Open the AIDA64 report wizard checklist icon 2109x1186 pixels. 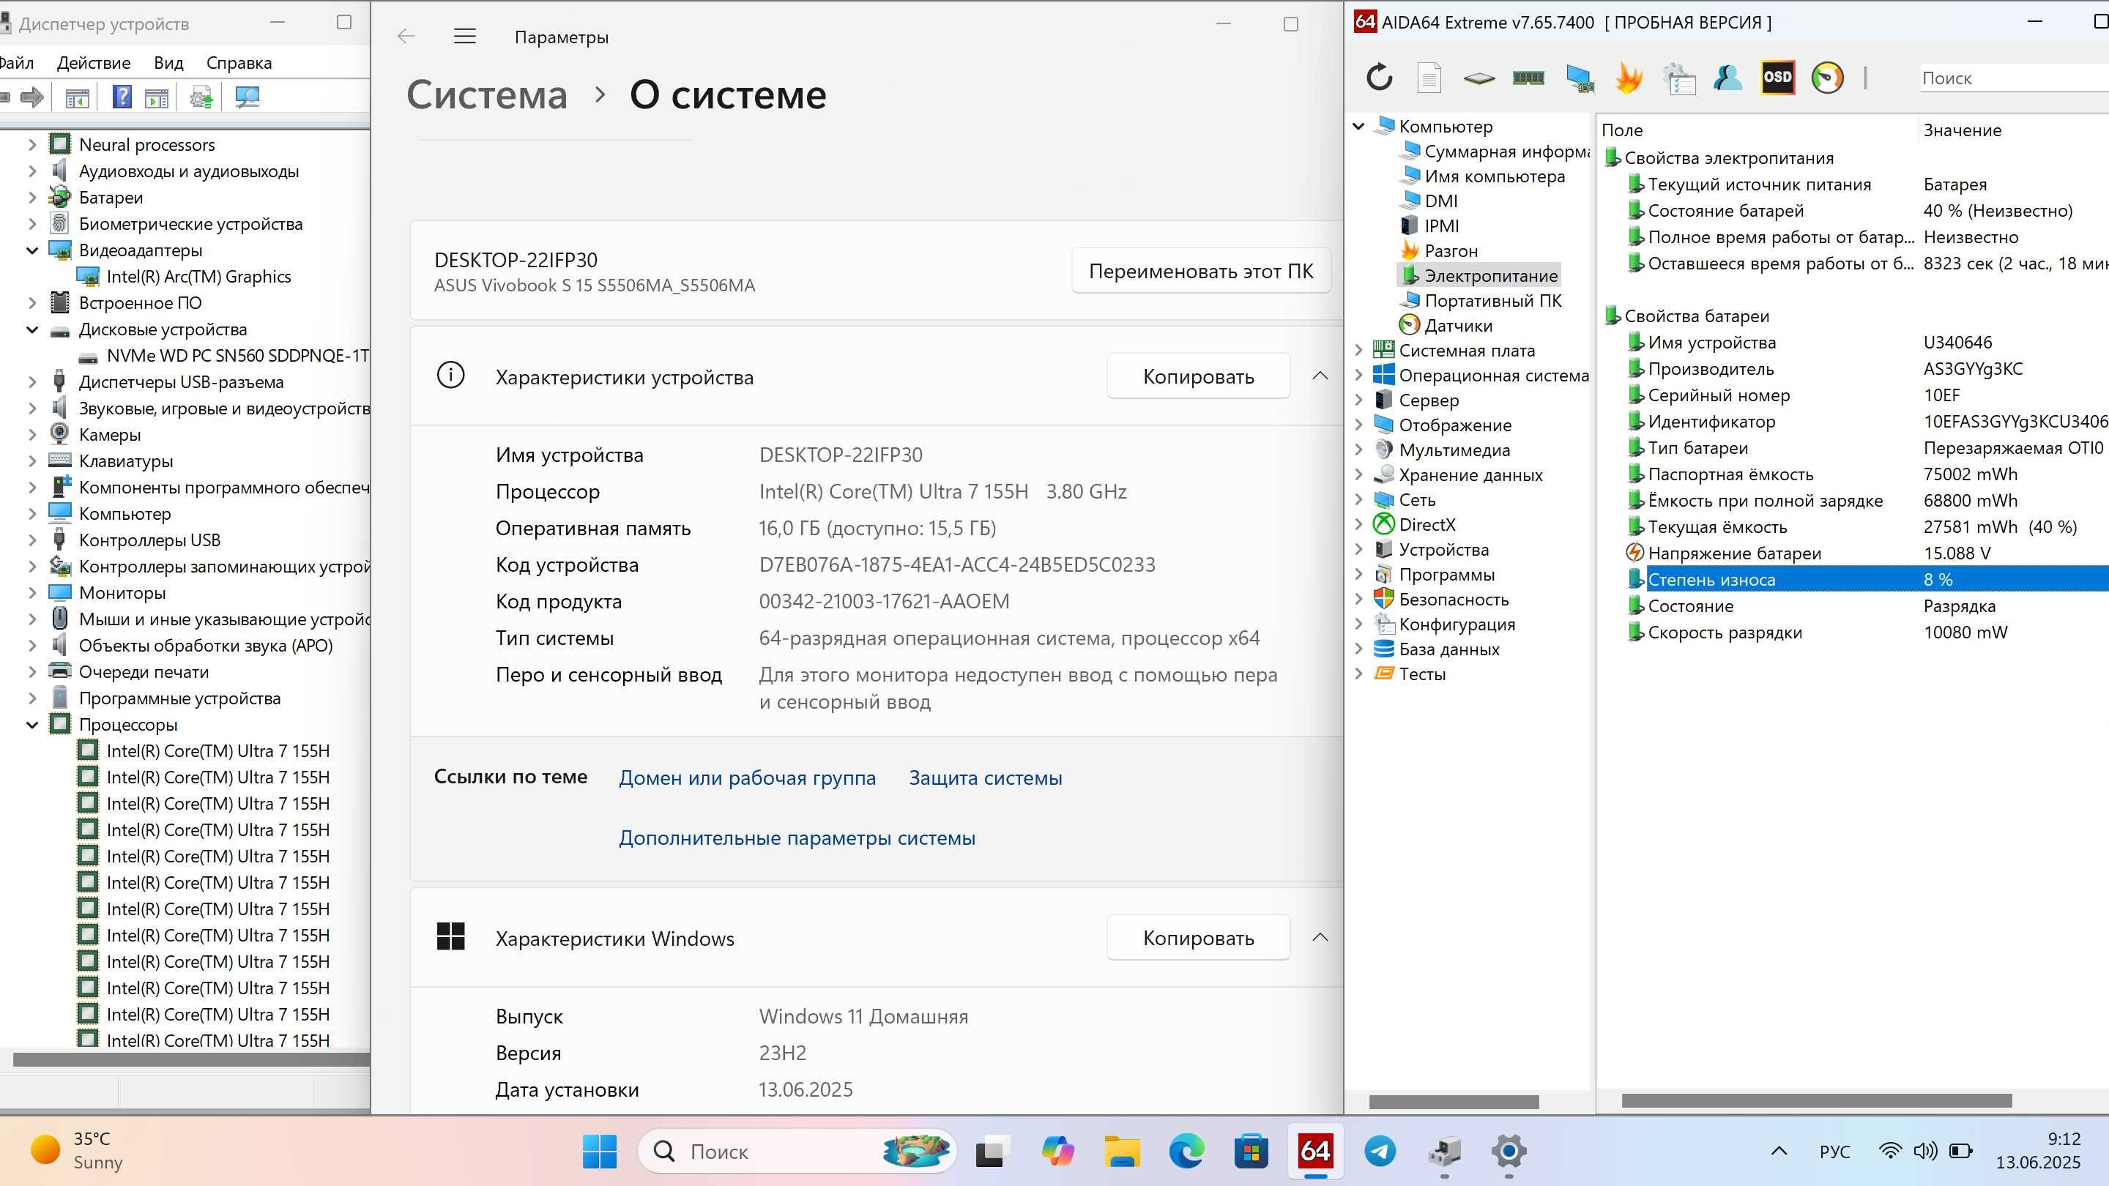coord(1679,78)
